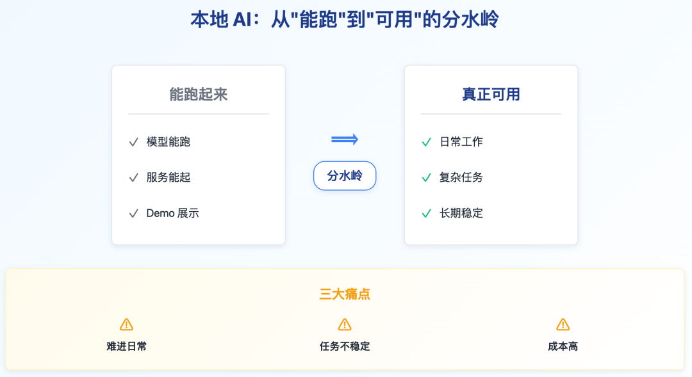Click the Demo 展示 list item text
Image resolution: width=692 pixels, height=377 pixels.
pyautogui.click(x=172, y=213)
